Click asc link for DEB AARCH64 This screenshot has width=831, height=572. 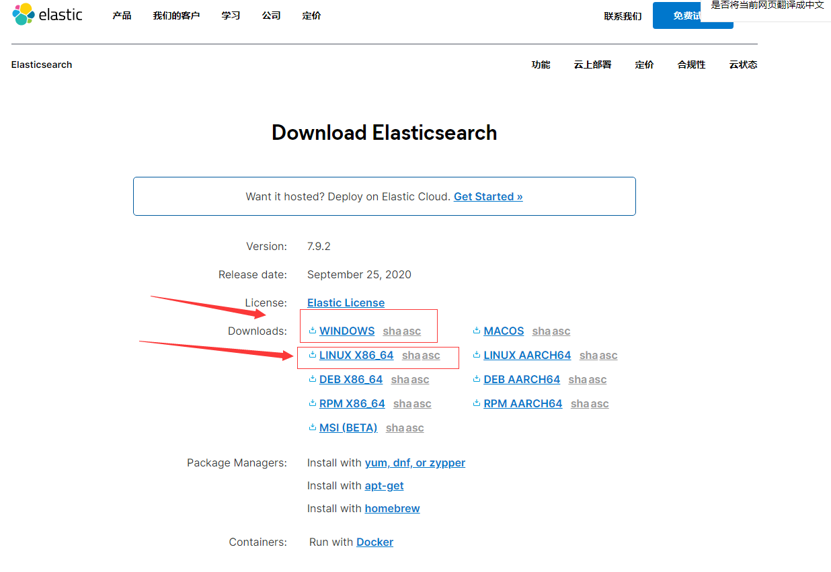tap(597, 379)
